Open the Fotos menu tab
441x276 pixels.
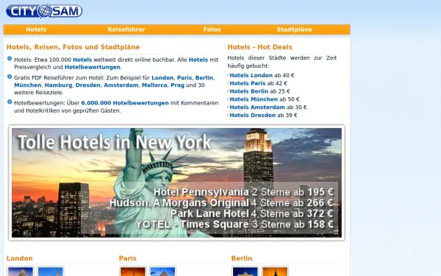tap(212, 29)
